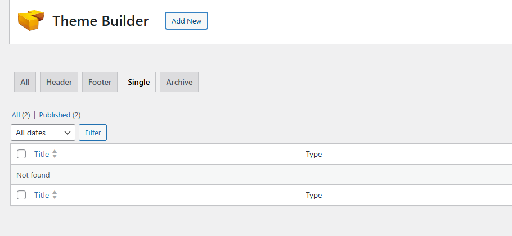The width and height of the screenshot is (512, 236).
Task: Filter by Published (2) link
Action: pos(60,115)
